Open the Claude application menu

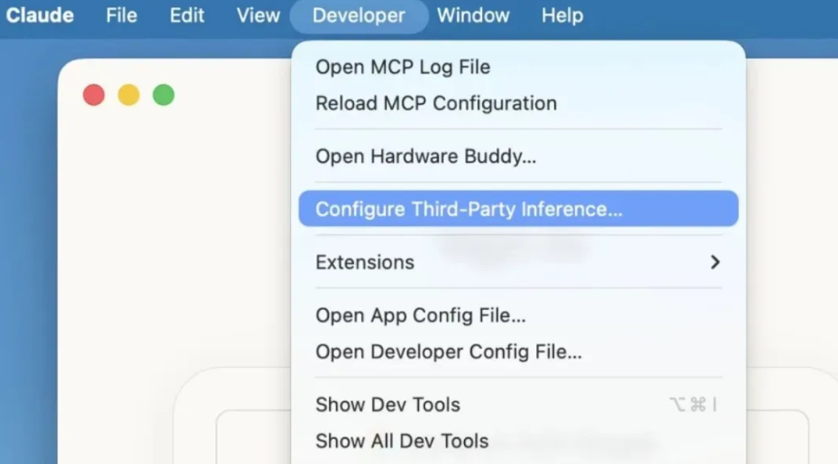click(x=40, y=15)
